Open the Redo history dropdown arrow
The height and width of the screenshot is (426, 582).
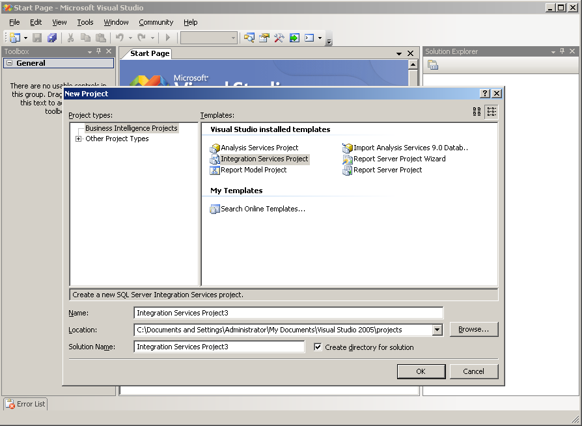(x=152, y=38)
